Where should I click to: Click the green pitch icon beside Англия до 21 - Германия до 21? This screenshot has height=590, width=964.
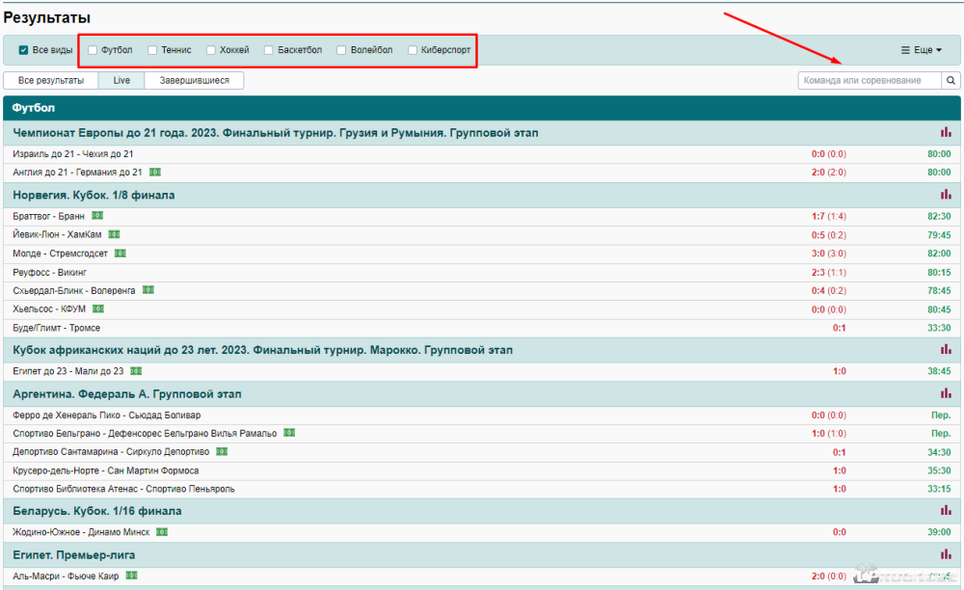click(155, 173)
